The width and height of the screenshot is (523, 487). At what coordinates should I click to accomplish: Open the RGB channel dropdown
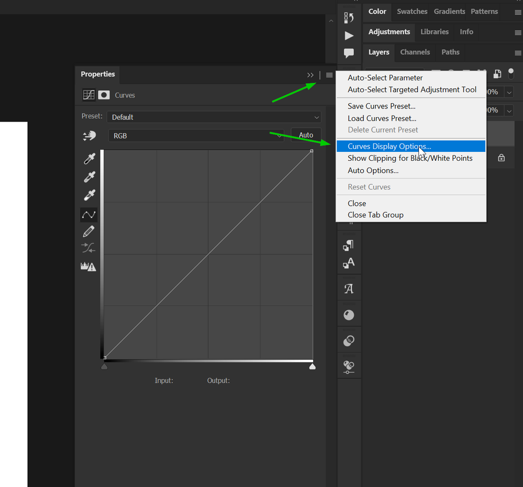coord(196,136)
